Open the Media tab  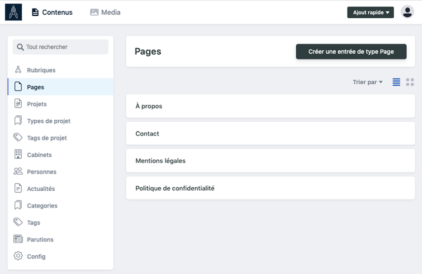coord(105,12)
